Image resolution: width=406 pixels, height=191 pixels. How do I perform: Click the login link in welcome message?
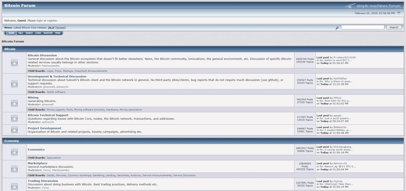click(x=40, y=21)
